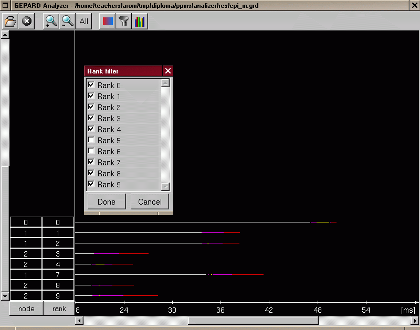Click the All zoom button
The width and height of the screenshot is (420, 330).
84,22
